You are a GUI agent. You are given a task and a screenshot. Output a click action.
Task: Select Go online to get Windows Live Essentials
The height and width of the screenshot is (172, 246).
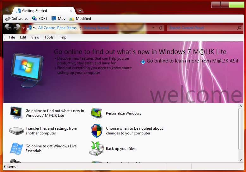click(51, 149)
